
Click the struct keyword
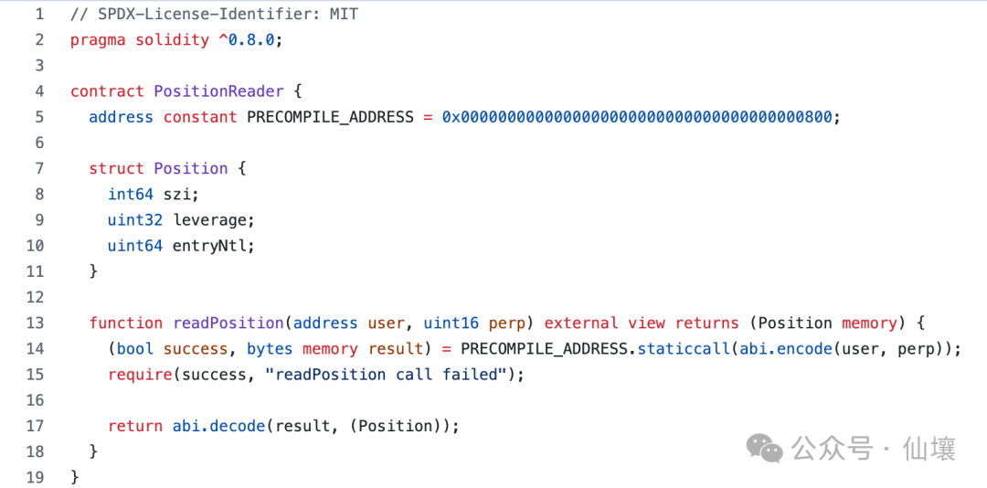[x=116, y=168]
